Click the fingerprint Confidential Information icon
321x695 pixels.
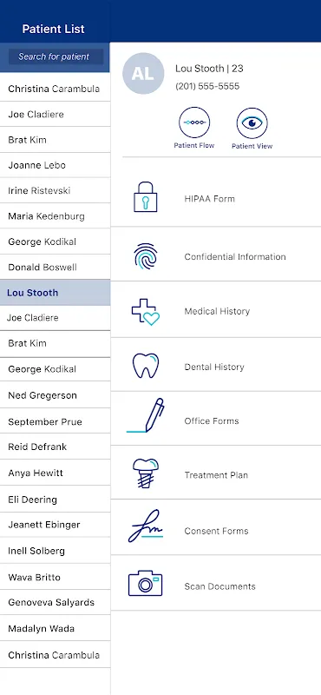146,256
